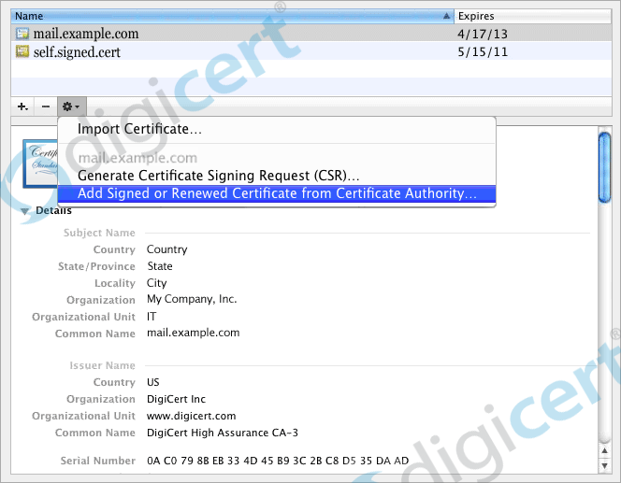Click the minus remove certificate button
The width and height of the screenshot is (621, 483).
point(46,107)
